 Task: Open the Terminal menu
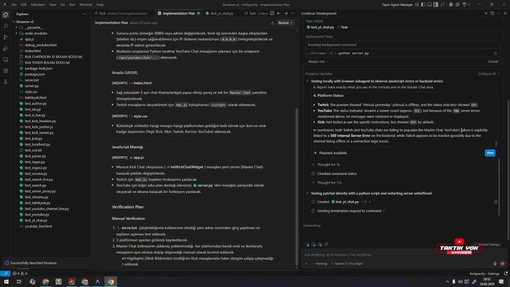pyautogui.click(x=86, y=5)
